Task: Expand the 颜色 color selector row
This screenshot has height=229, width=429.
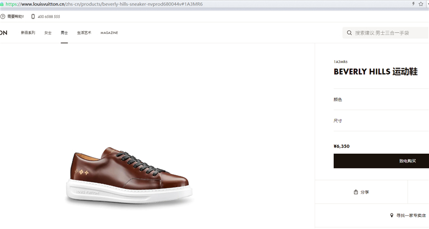Action: click(381, 99)
